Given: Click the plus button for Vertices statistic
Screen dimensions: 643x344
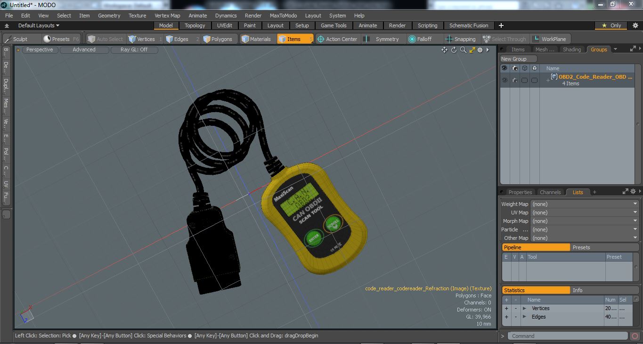Looking at the screenshot, I should click(506, 308).
